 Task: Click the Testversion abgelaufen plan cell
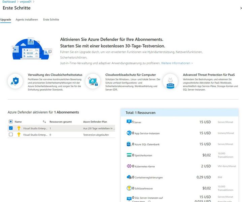pos(96,135)
